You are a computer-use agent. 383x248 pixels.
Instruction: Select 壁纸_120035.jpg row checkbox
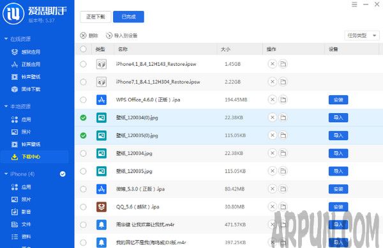(x=83, y=171)
